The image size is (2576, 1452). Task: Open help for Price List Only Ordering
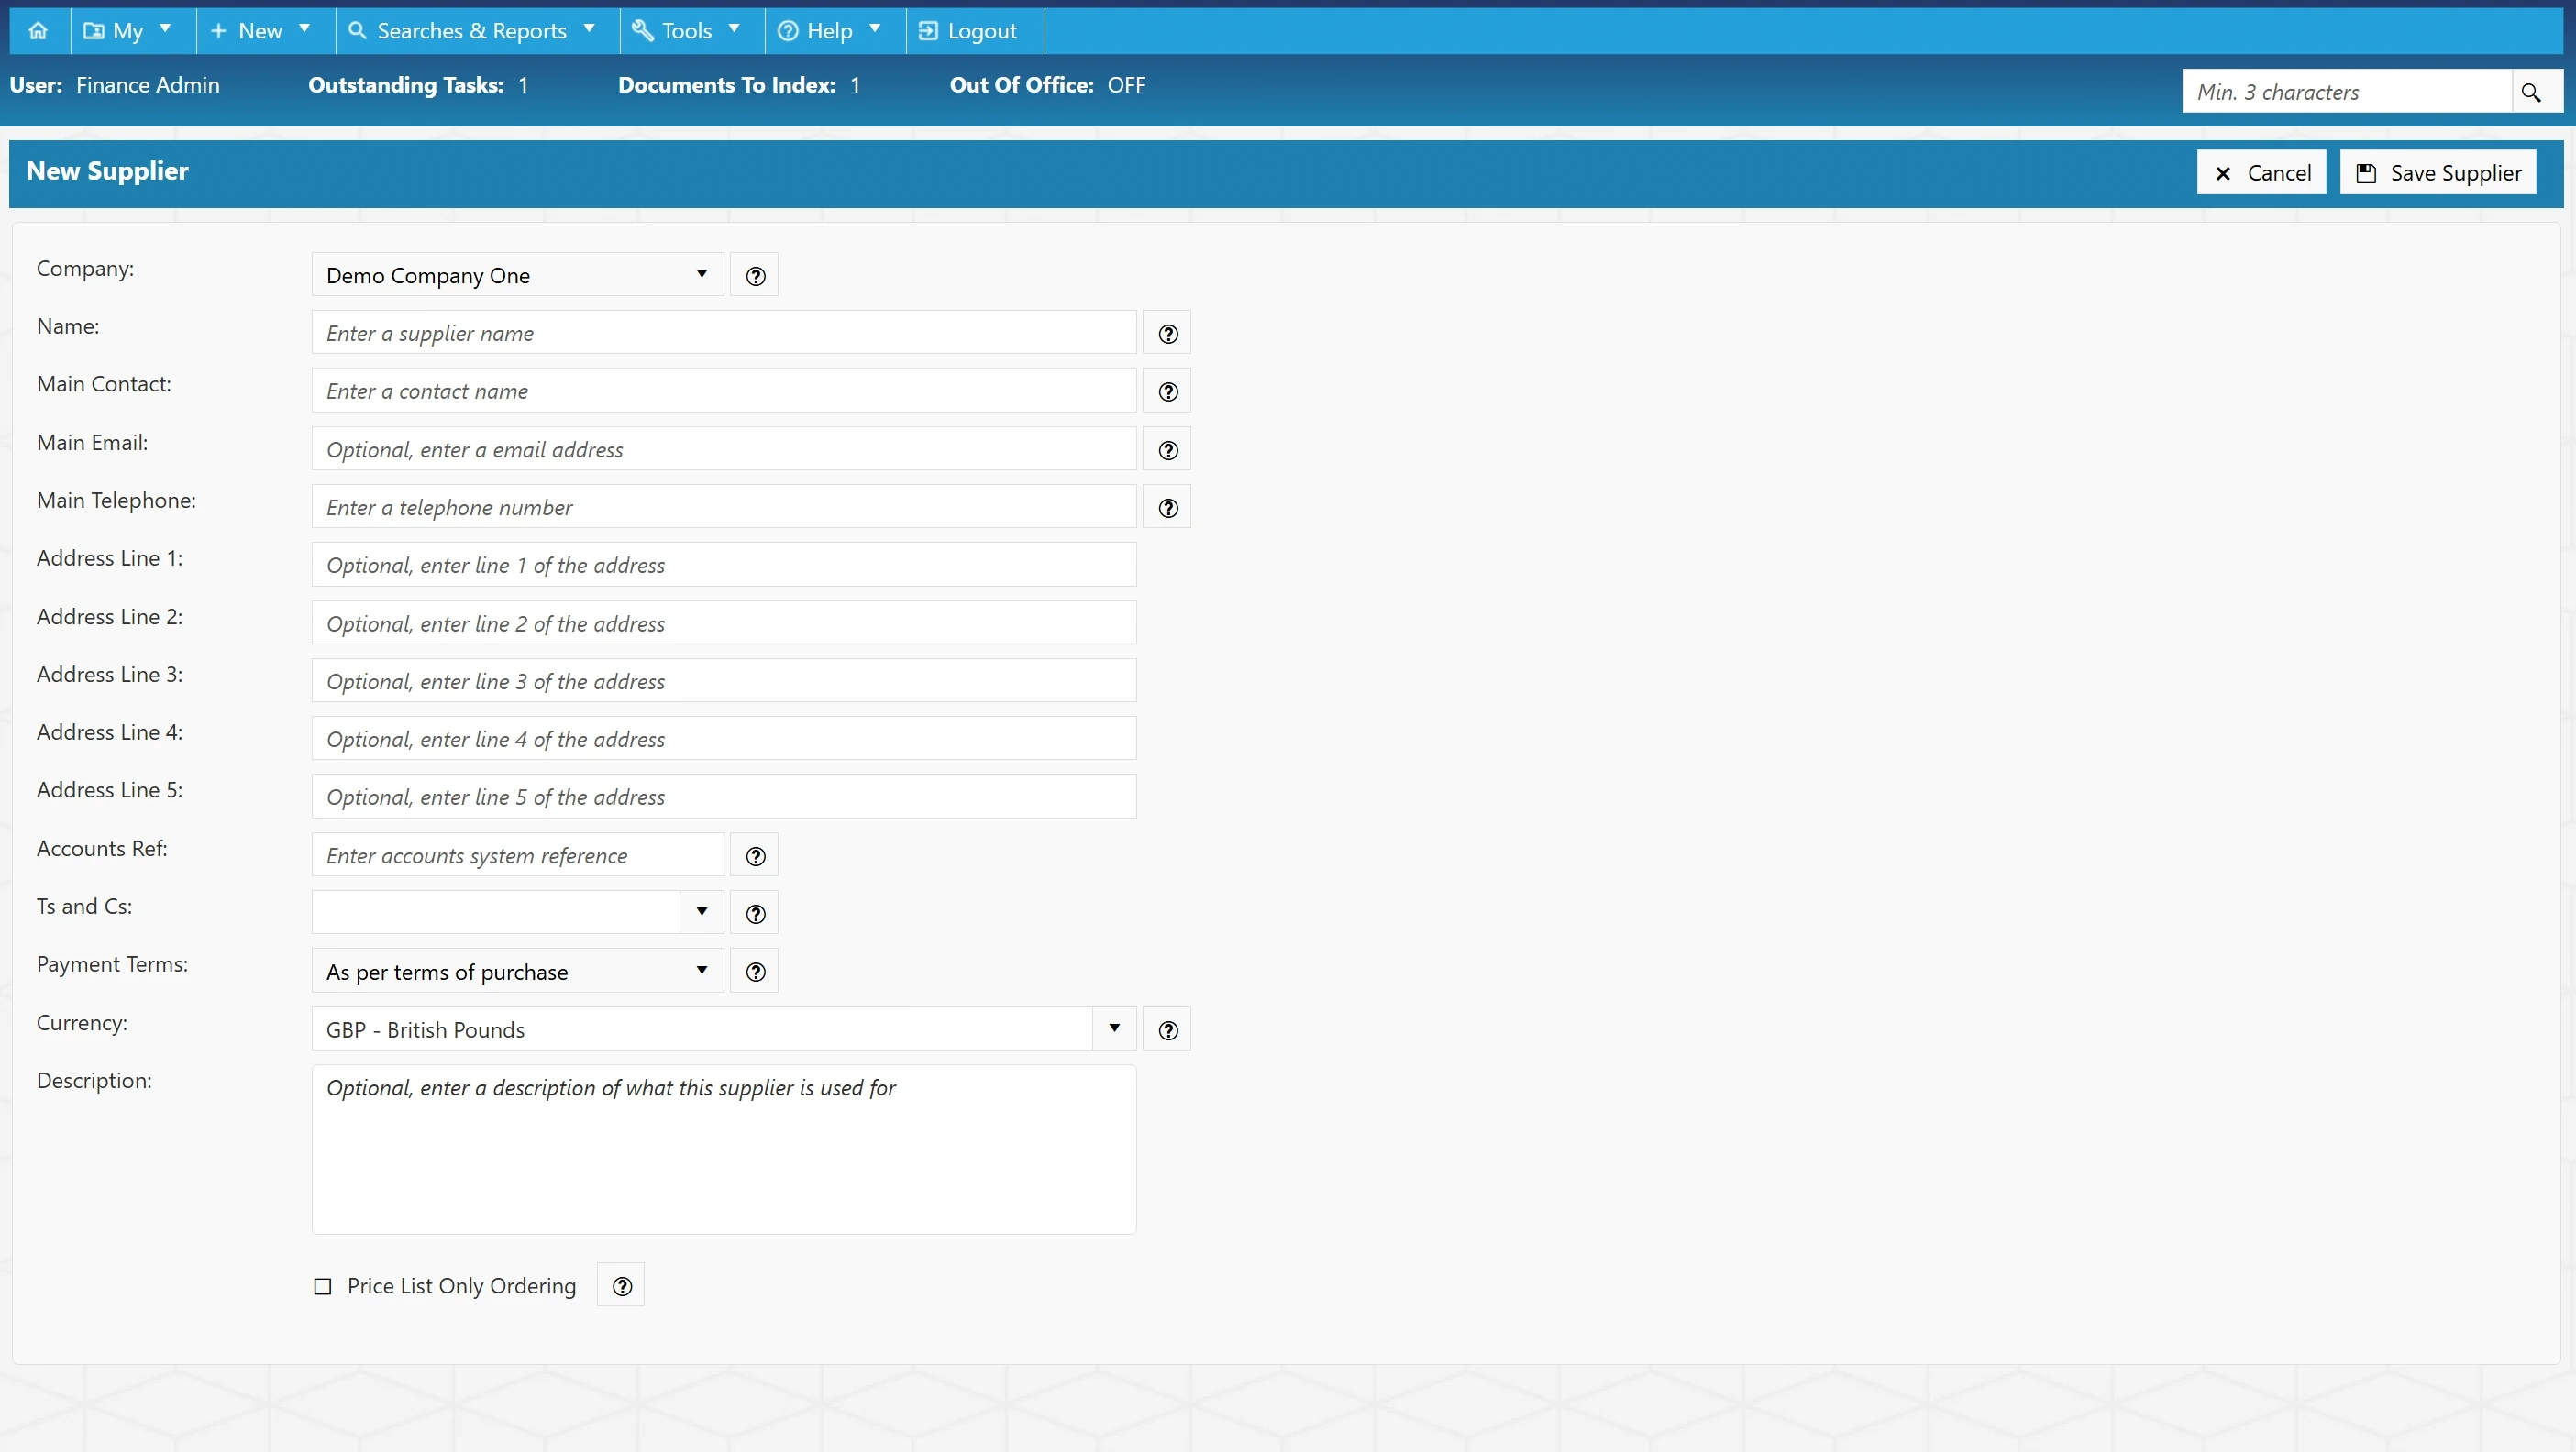point(621,1285)
